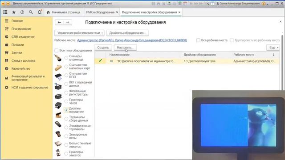This screenshot has height=160, width=285.
Task: Click the data collection terminal icon
Action: click(58, 124)
